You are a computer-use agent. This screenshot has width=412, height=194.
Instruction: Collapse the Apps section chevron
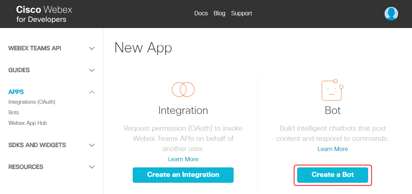tap(92, 92)
